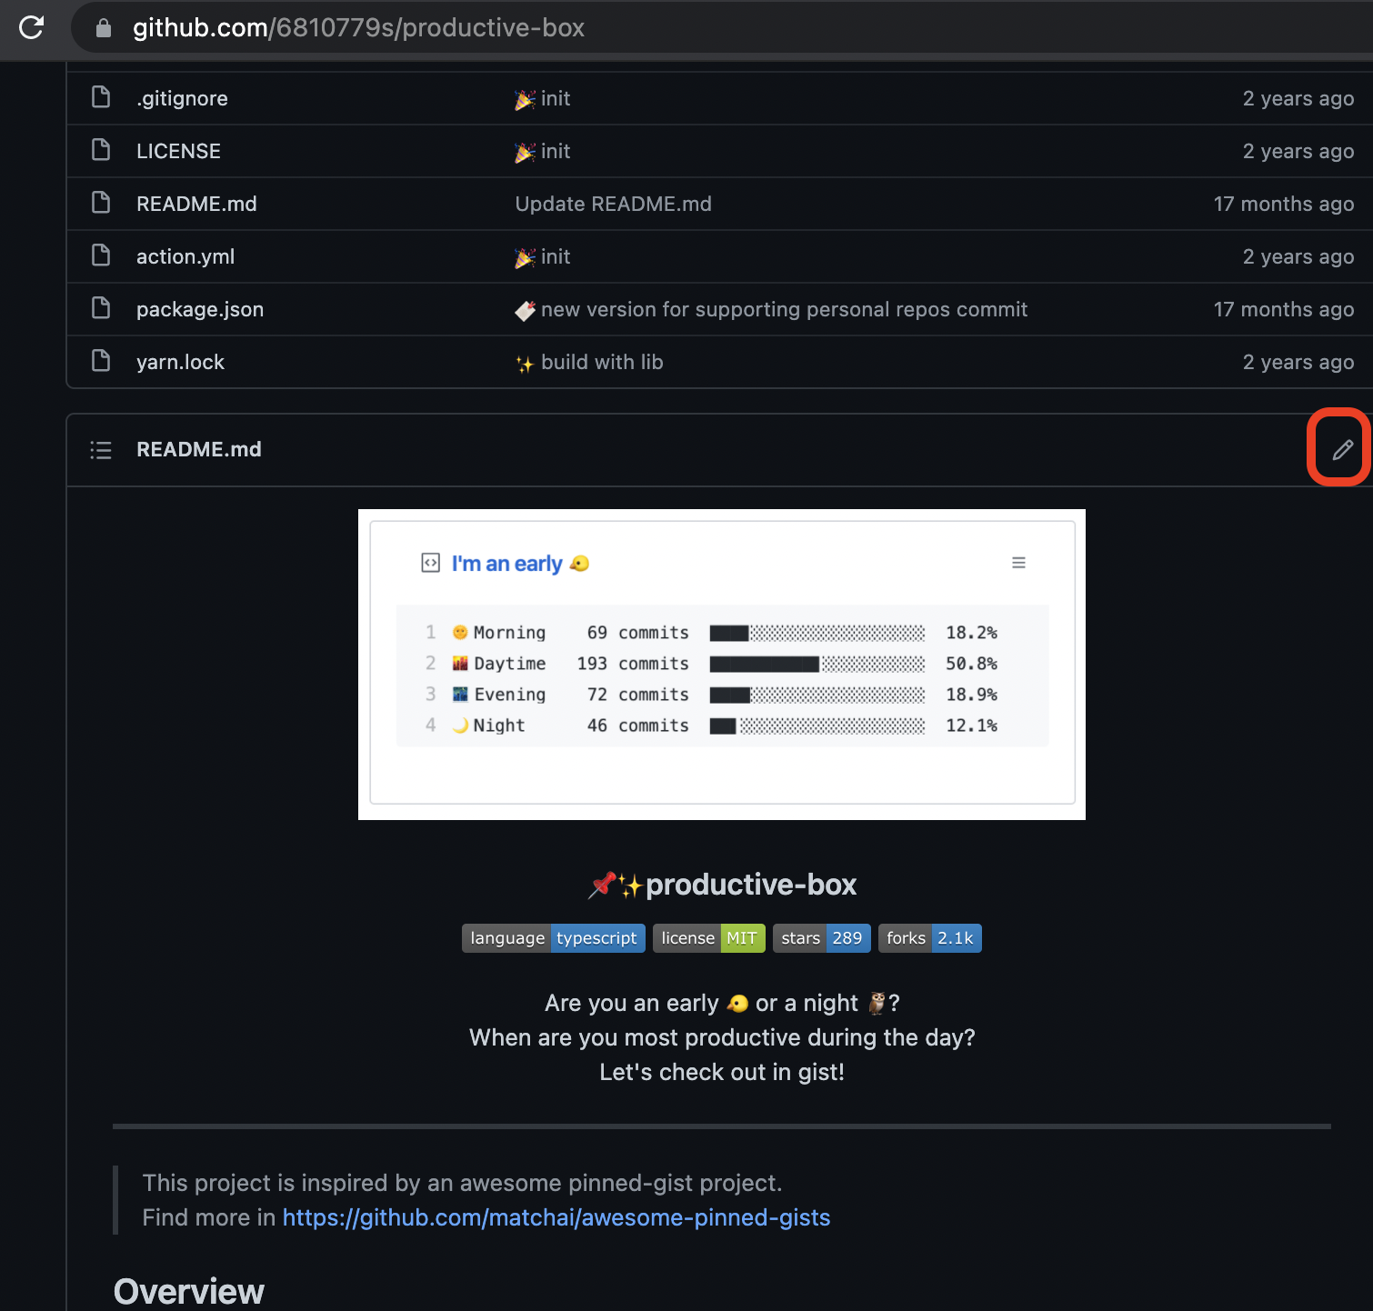Image resolution: width=1373 pixels, height=1311 pixels.
Task: Open the yarn.lock file
Action: click(180, 362)
